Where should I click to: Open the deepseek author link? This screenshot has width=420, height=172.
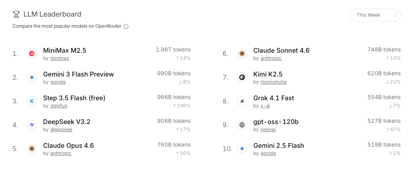pos(61,130)
